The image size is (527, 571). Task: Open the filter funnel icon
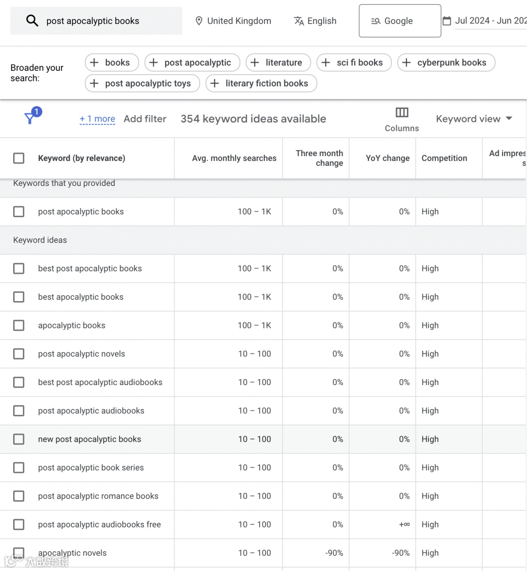pos(31,117)
